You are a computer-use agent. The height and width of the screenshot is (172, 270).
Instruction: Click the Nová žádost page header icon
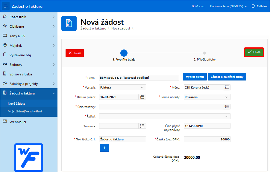[69, 23]
